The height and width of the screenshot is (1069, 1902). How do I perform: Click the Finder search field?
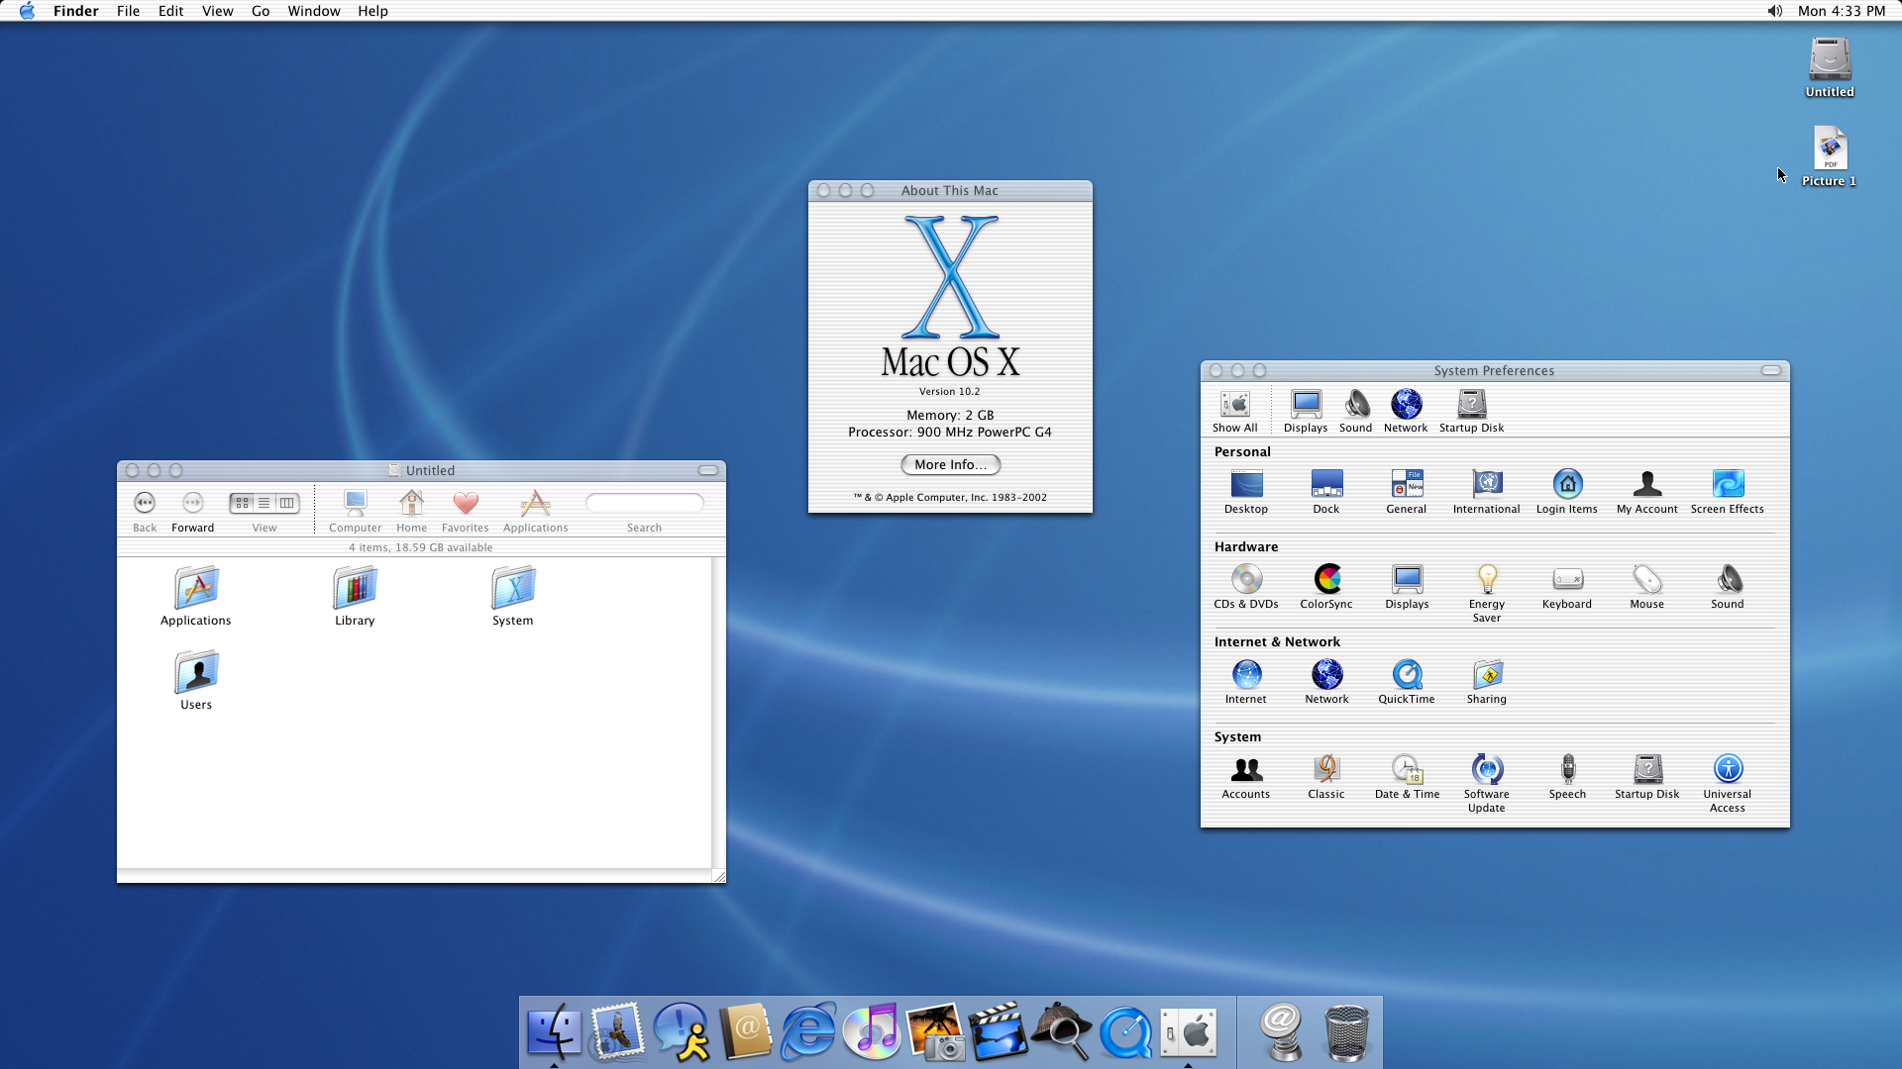tap(645, 503)
